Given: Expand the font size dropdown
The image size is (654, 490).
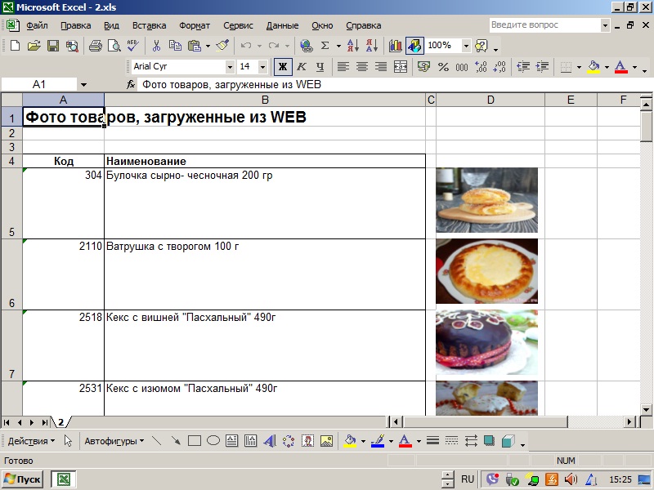Looking at the screenshot, I should coord(262,67).
